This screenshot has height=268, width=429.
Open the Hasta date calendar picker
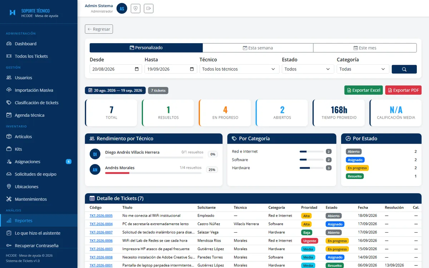(192, 69)
